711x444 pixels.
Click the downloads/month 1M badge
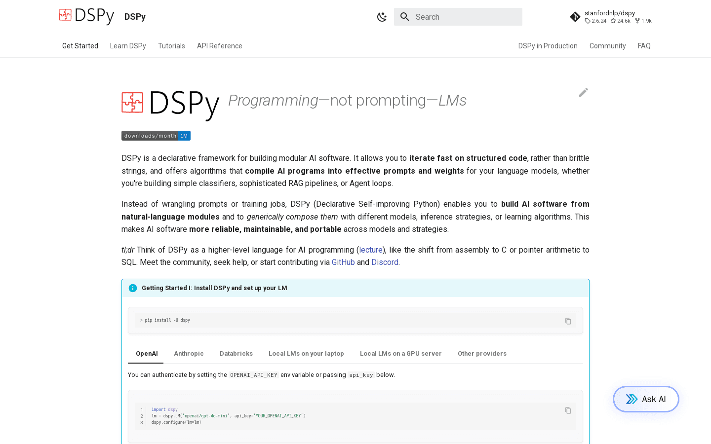156,136
